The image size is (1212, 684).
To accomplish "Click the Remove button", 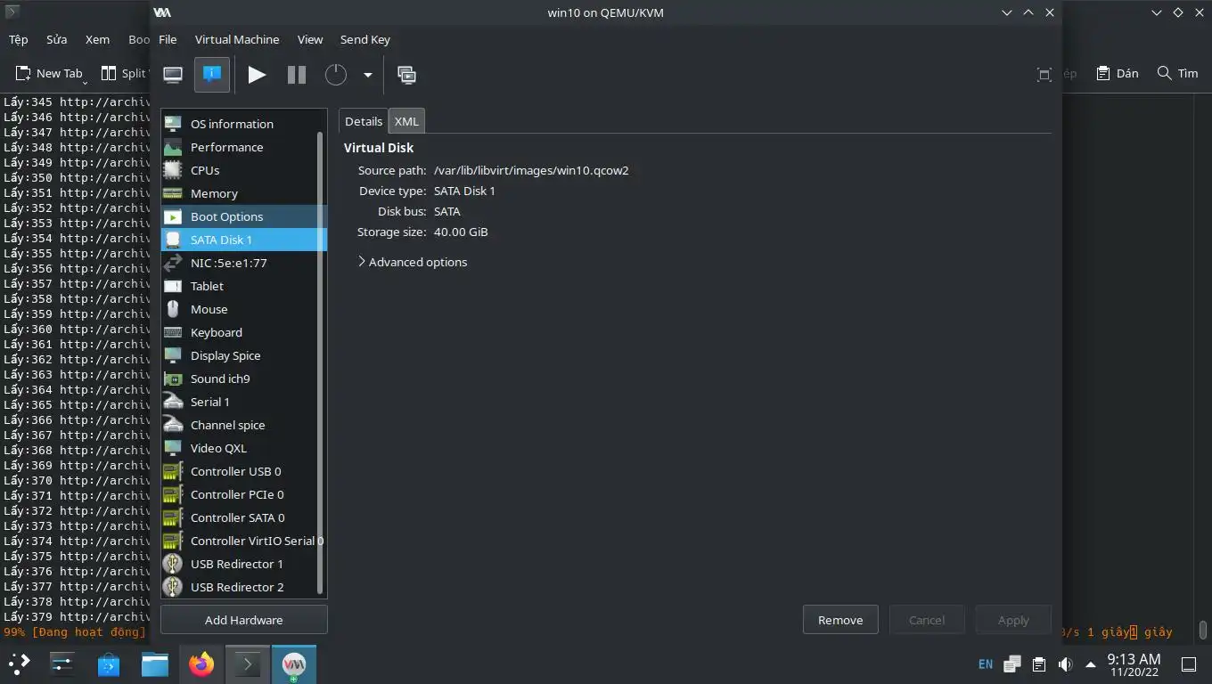I will coord(840,620).
